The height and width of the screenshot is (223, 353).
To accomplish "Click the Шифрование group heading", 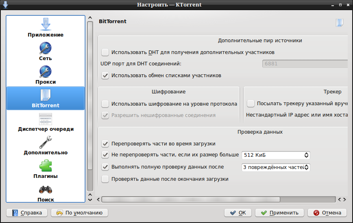I will point(169,92).
